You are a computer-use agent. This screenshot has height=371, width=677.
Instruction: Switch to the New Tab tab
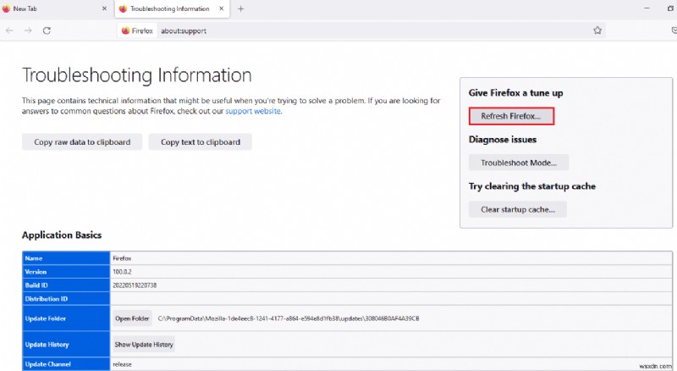click(56, 8)
